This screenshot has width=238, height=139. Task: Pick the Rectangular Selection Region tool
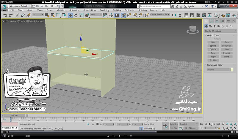(x=58, y=15)
